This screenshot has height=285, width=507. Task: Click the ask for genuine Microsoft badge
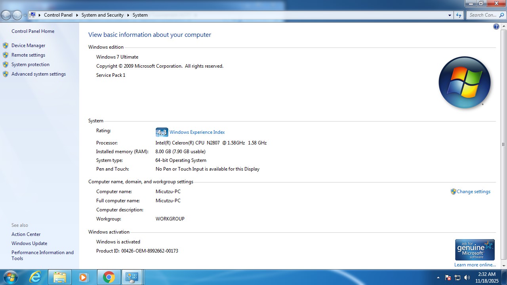475,250
